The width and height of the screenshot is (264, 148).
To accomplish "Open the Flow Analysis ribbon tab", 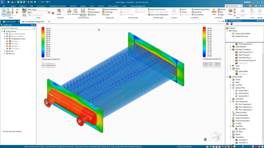I will click(113, 6).
